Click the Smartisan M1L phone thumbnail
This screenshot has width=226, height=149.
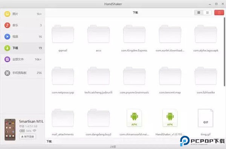pos(10,129)
